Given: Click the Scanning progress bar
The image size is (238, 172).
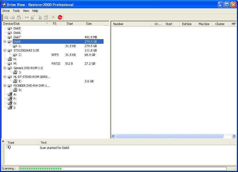Looking at the screenshot, I should pyautogui.click(x=123, y=169).
